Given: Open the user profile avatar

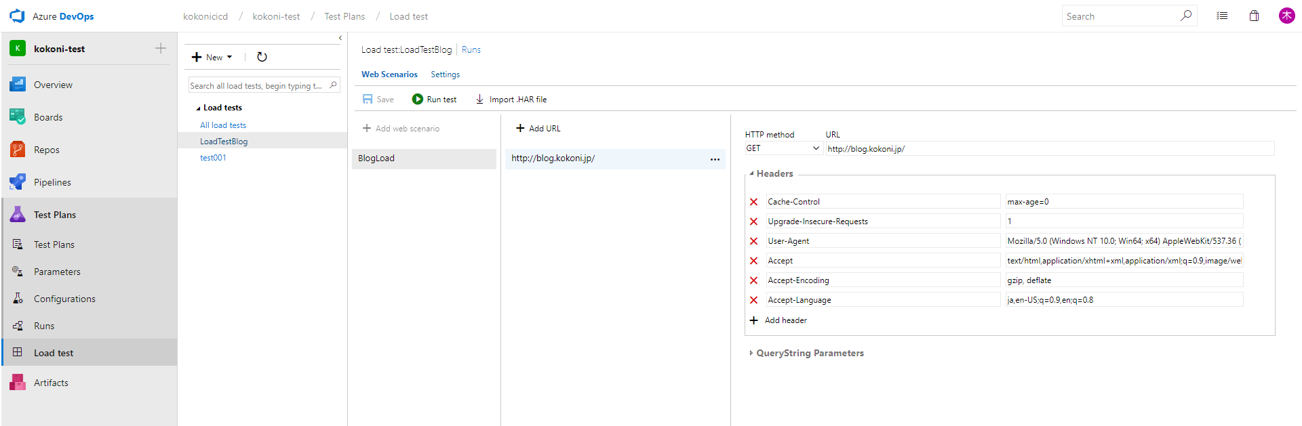Looking at the screenshot, I should [1286, 16].
